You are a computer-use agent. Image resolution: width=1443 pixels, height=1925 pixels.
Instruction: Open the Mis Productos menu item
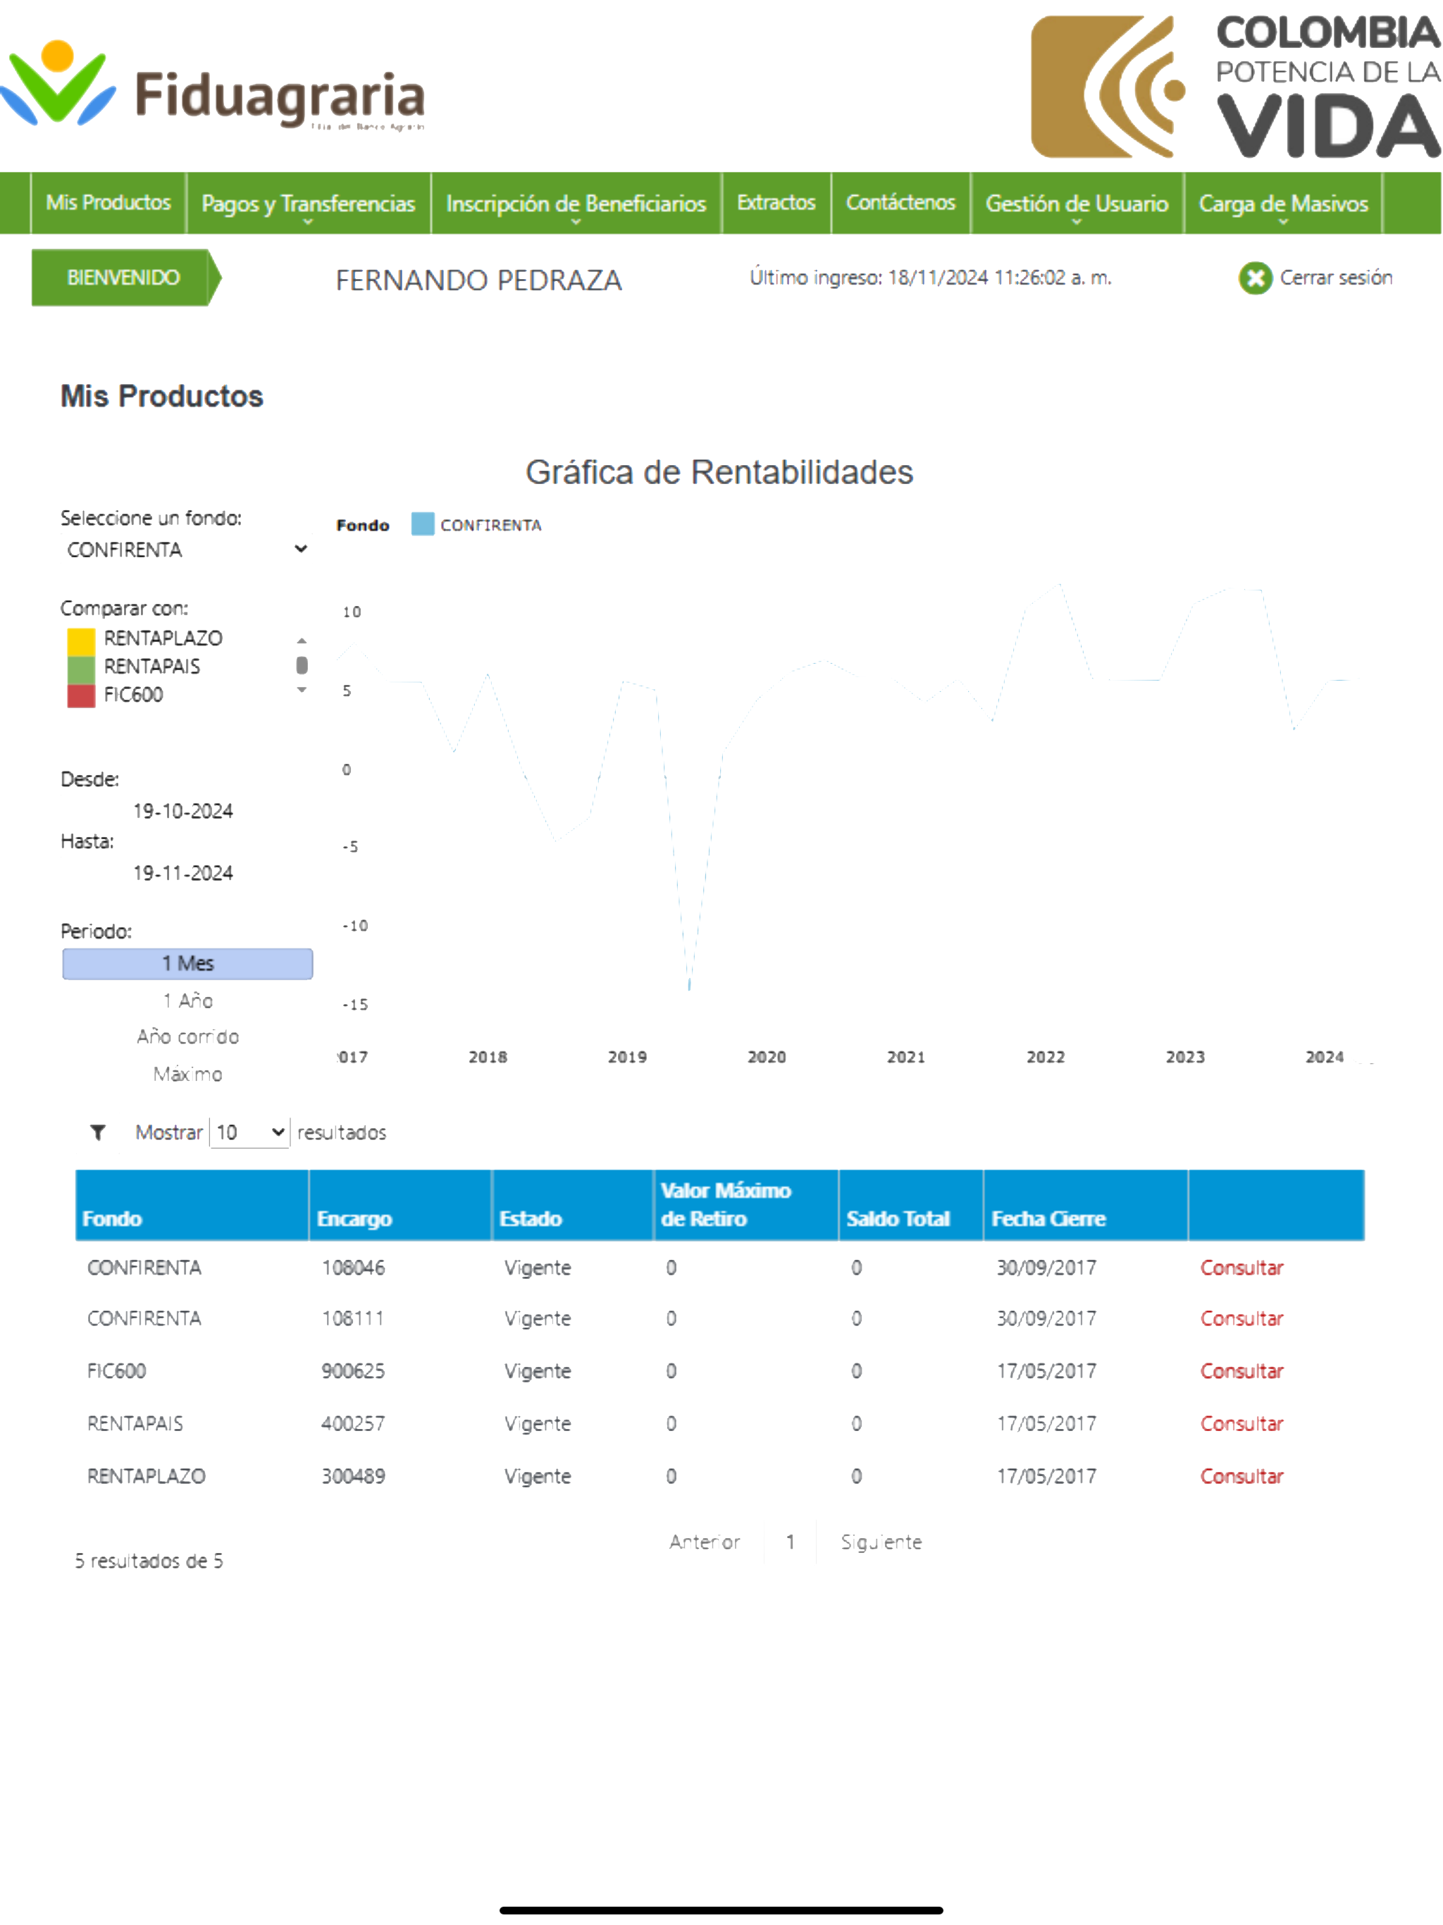[x=108, y=203]
